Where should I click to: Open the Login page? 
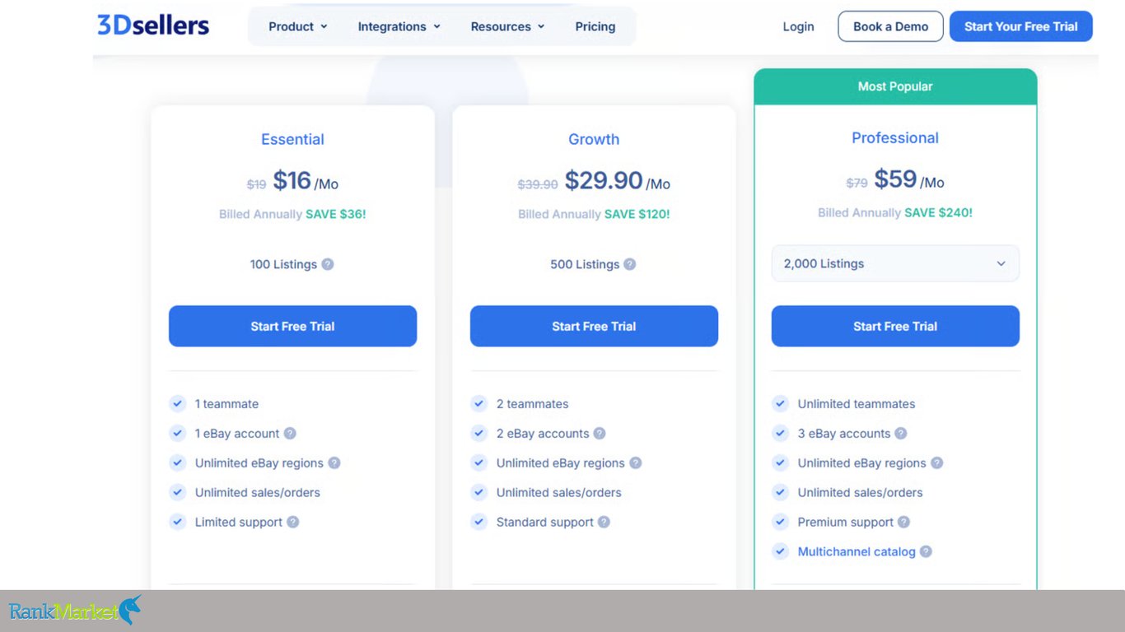click(x=798, y=26)
